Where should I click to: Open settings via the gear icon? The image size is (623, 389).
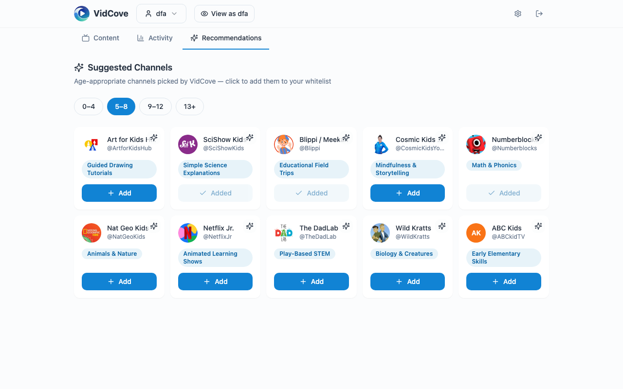(518, 14)
